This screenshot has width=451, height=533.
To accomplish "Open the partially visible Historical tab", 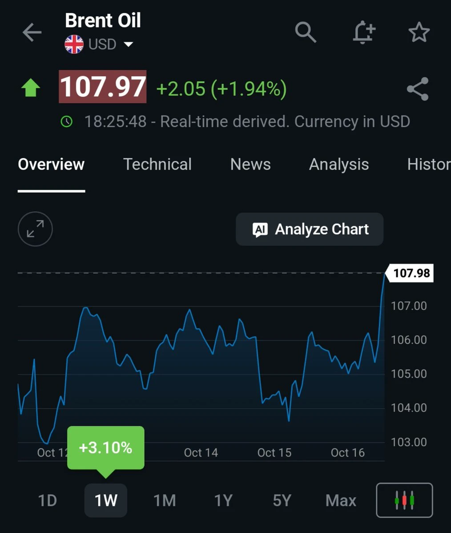I will click(x=429, y=164).
